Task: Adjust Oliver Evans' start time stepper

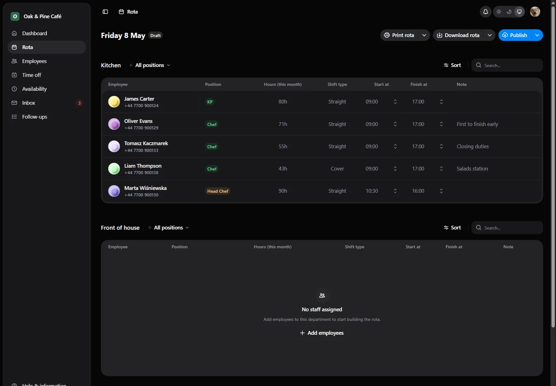Action: 395,124
